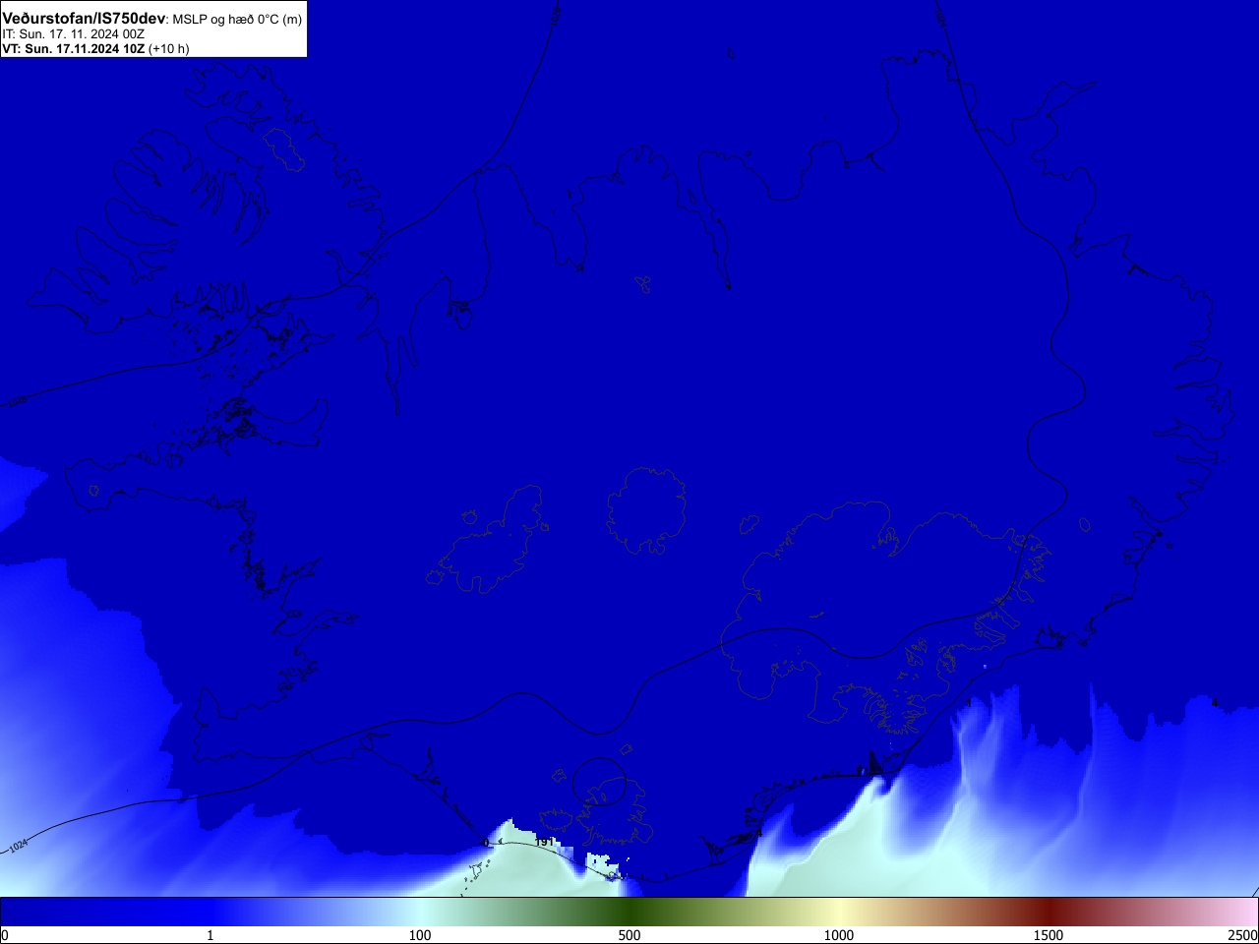The height and width of the screenshot is (944, 1259).
Task: Click the 'Veðurstofan/IS750dev' title text
Action: coord(85,19)
